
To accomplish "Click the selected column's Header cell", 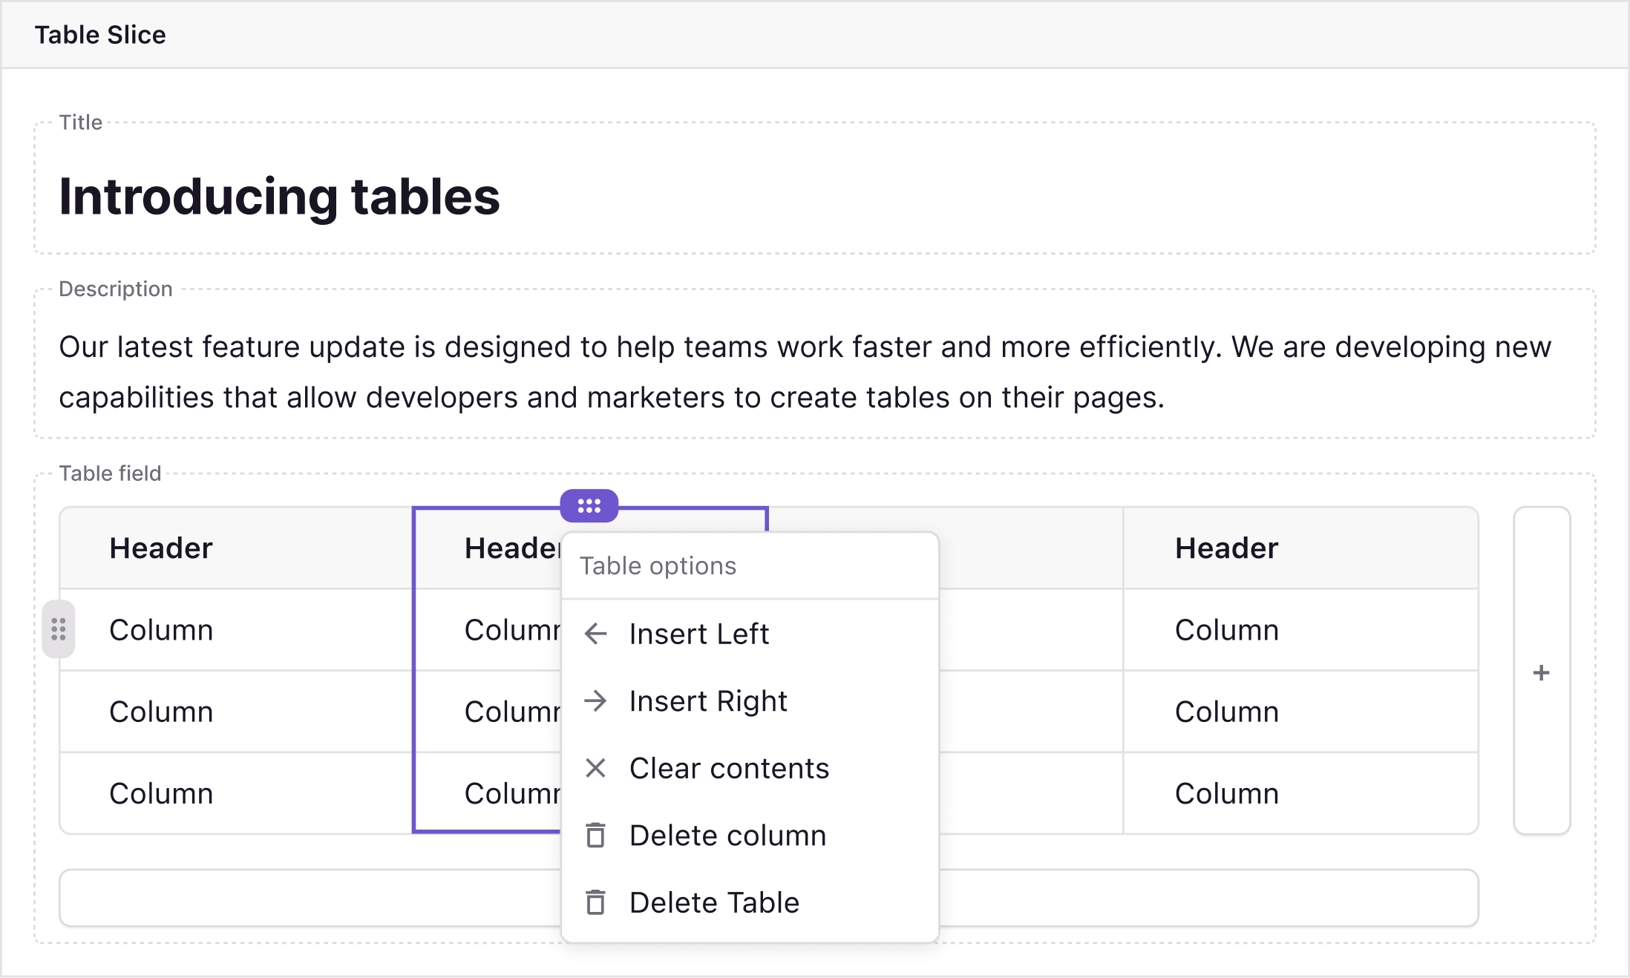I will 511,548.
